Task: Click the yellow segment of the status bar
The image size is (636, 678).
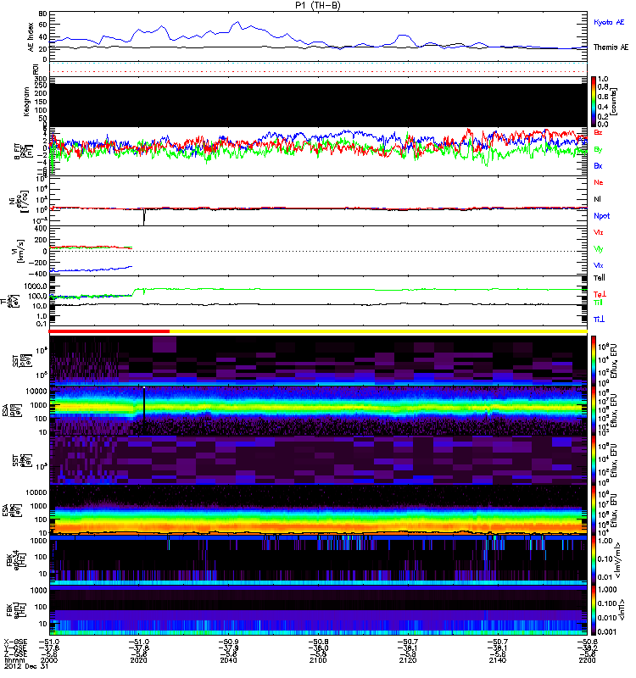Action: coord(378,331)
